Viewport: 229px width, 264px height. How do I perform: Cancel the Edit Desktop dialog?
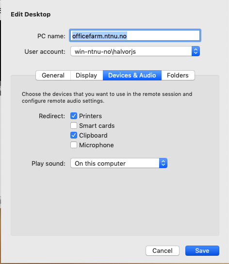[x=163, y=251]
